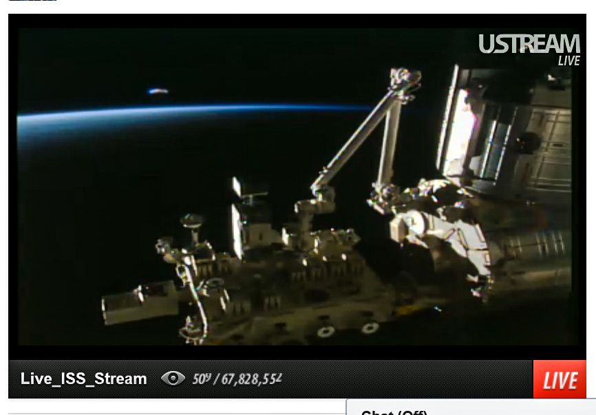Open the Live_ISS_Stream channel title
596x415 pixels.
point(83,379)
